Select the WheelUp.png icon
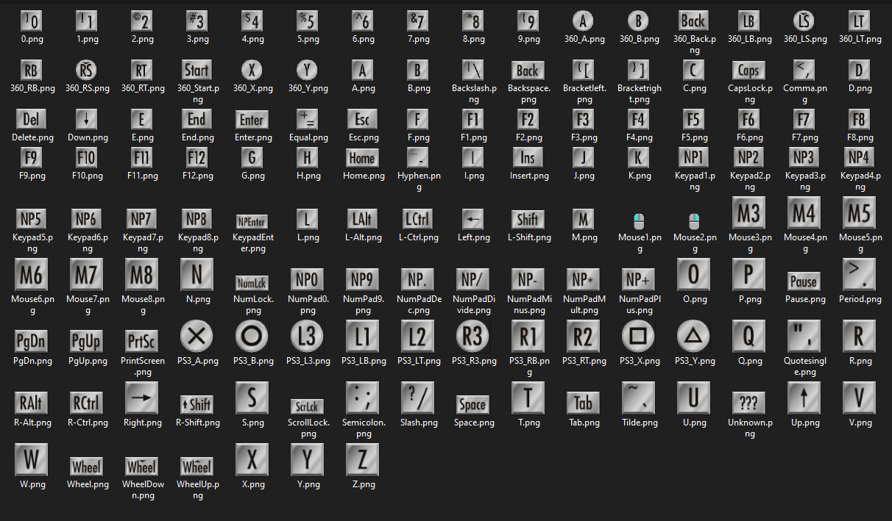The width and height of the screenshot is (892, 521). (197, 466)
